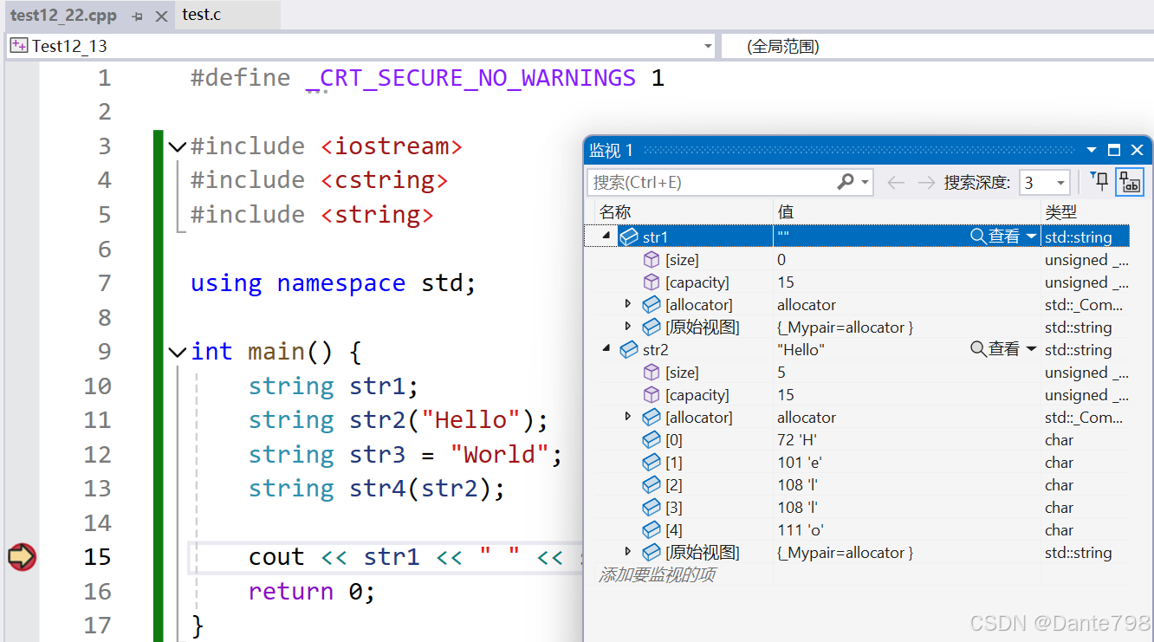Open the 查看 visualizer dropdown arrow for str1
The width and height of the screenshot is (1154, 642).
click(x=1031, y=237)
